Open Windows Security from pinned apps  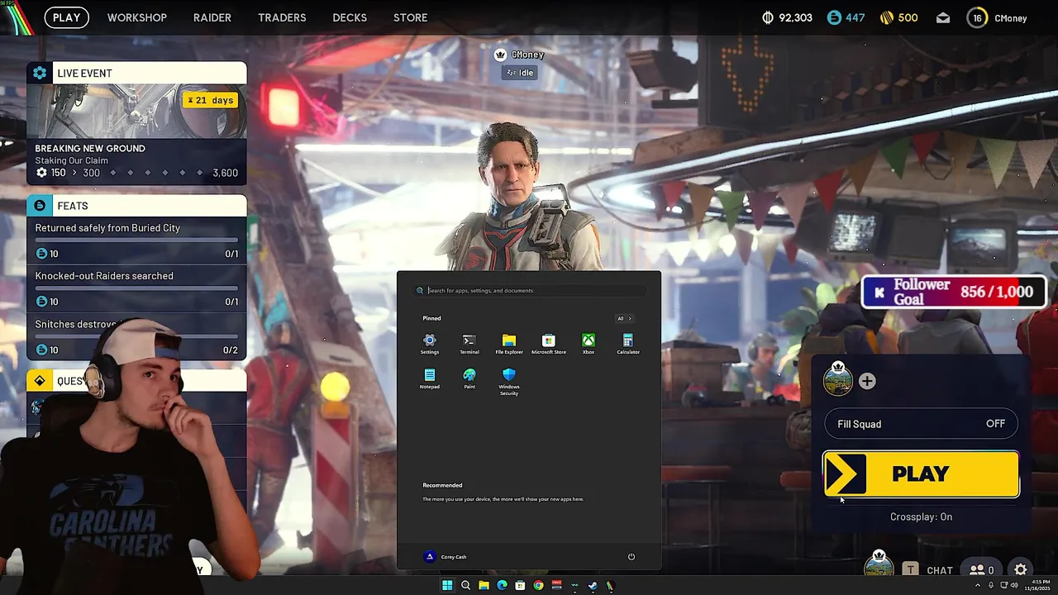pos(509,382)
